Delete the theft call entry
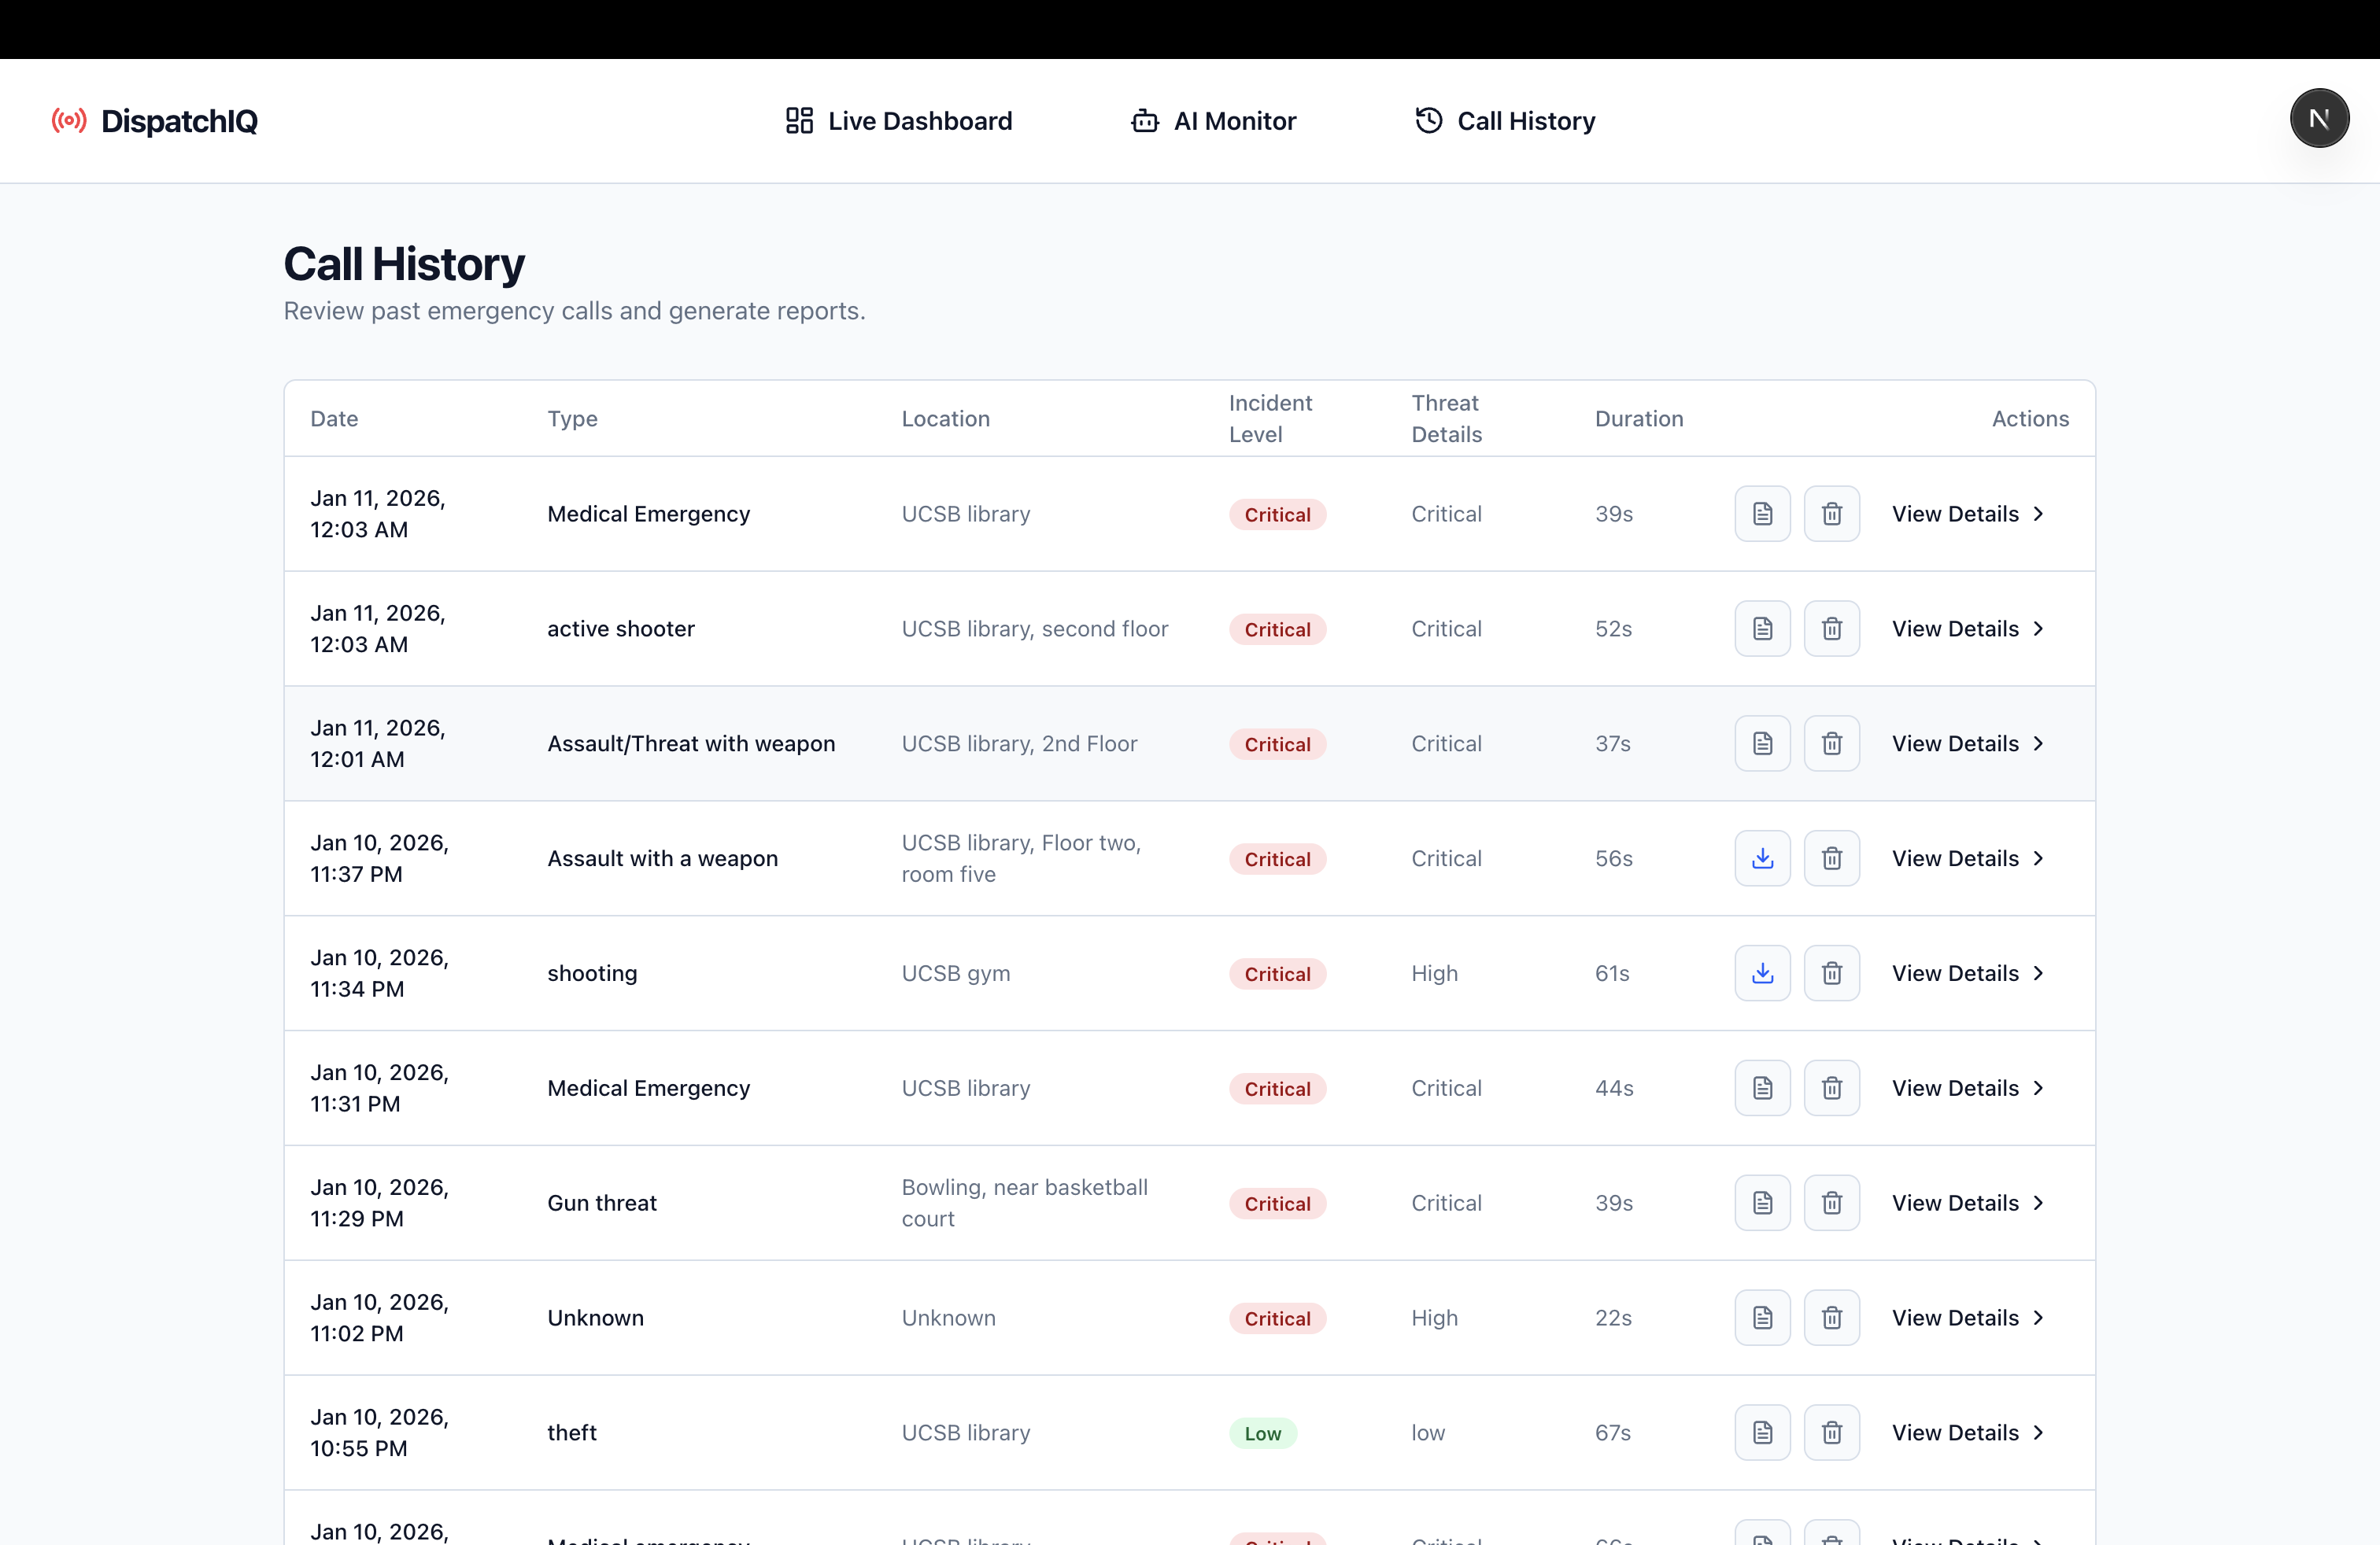This screenshot has width=2380, height=1545. pos(1831,1433)
